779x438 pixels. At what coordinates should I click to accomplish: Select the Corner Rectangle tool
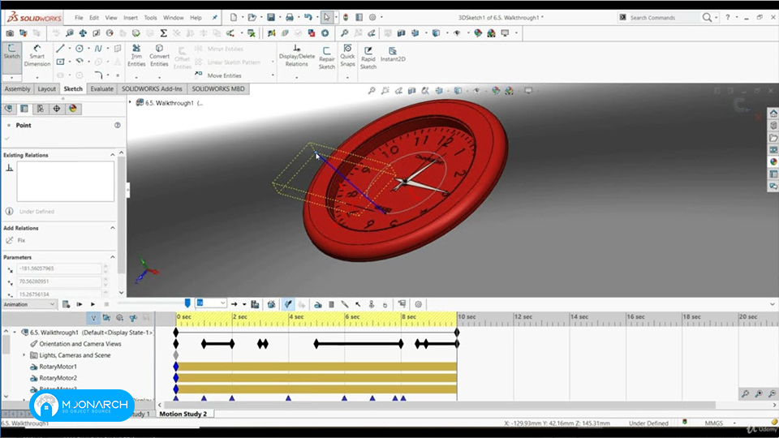[x=60, y=62]
